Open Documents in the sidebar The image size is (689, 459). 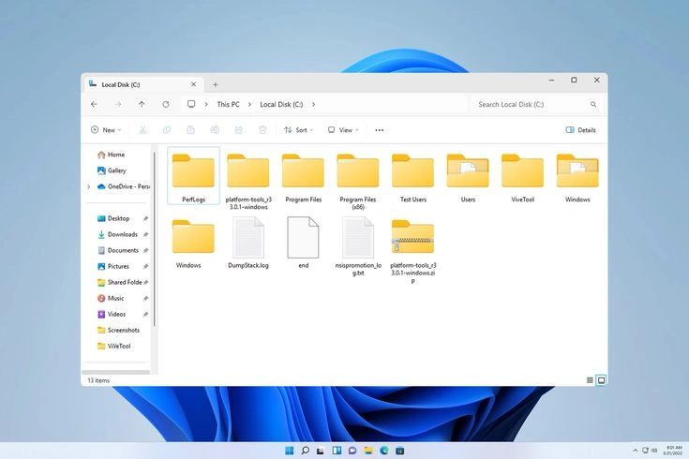pyautogui.click(x=118, y=250)
